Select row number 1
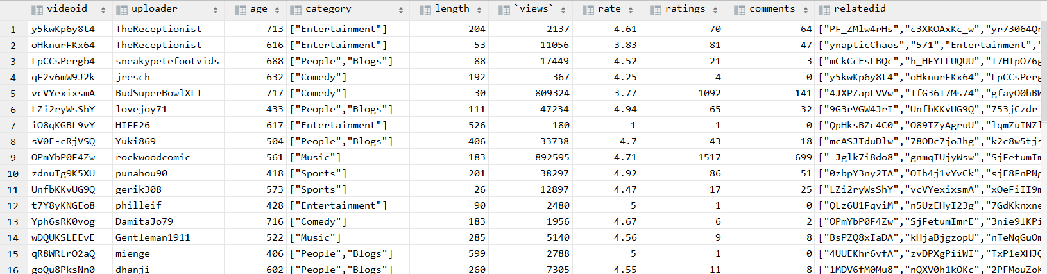This screenshot has width=1047, height=274. point(13,29)
